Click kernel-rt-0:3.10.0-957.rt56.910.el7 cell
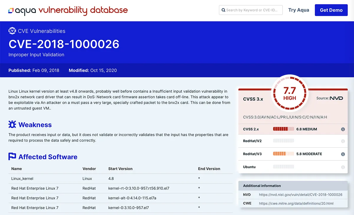Image resolution: width=354 pixels, height=215 pixels. tap(139, 188)
